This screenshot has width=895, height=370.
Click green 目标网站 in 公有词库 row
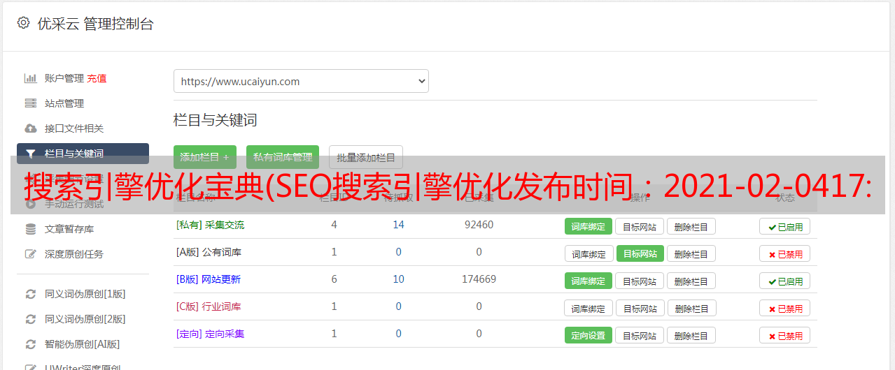tap(640, 253)
